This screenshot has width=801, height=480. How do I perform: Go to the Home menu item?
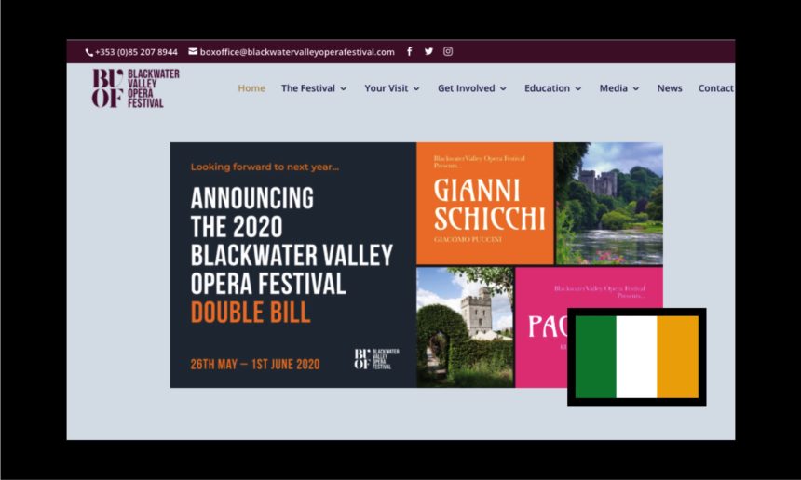click(x=251, y=88)
